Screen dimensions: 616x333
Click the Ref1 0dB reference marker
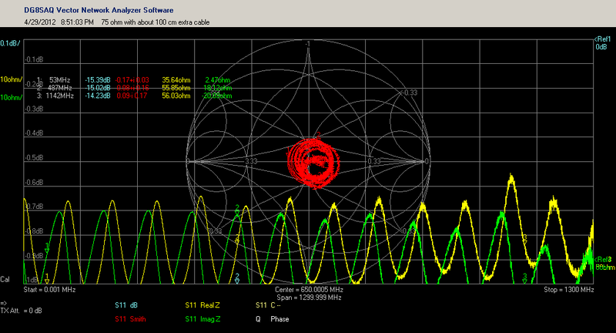tap(601, 43)
